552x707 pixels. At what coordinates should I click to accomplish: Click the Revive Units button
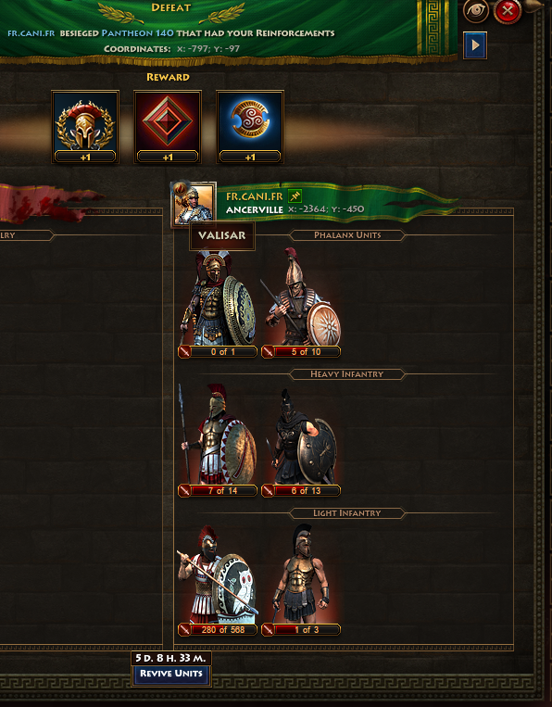171,674
